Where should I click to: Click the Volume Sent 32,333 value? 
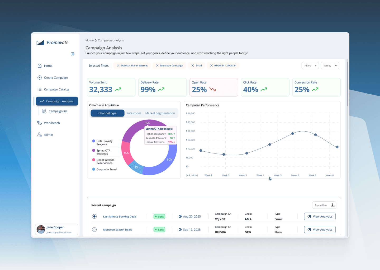pos(101,90)
